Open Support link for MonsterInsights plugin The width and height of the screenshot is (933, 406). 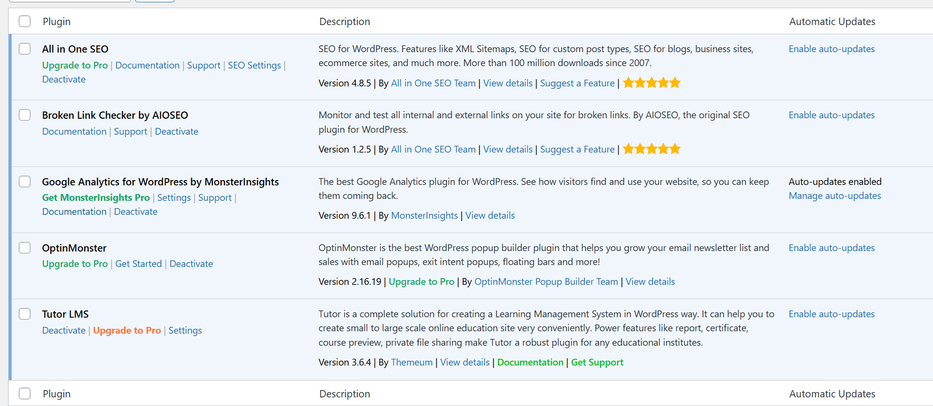215,198
